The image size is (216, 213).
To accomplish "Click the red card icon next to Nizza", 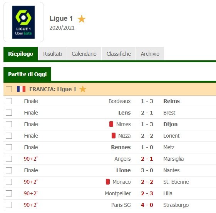I will click(x=114, y=136).
